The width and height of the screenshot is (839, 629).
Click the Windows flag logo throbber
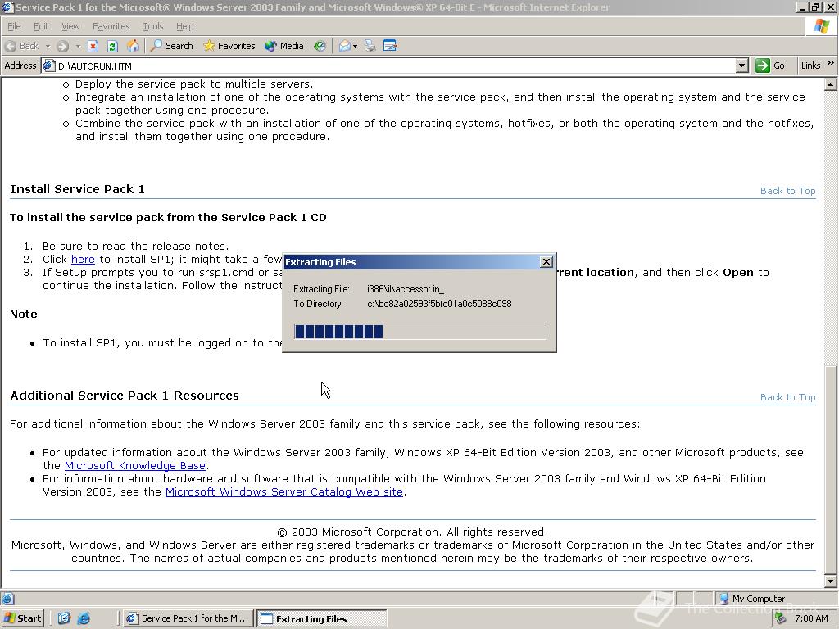[x=821, y=26]
